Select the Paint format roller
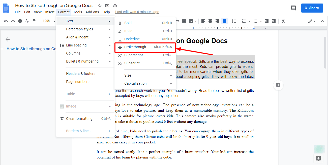 pos(35,21)
